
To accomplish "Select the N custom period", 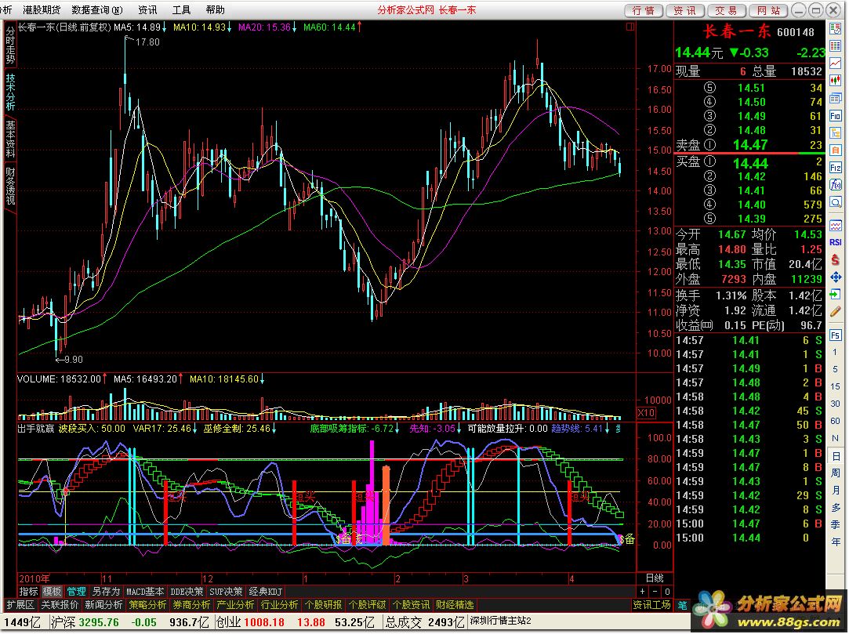I will [x=836, y=439].
